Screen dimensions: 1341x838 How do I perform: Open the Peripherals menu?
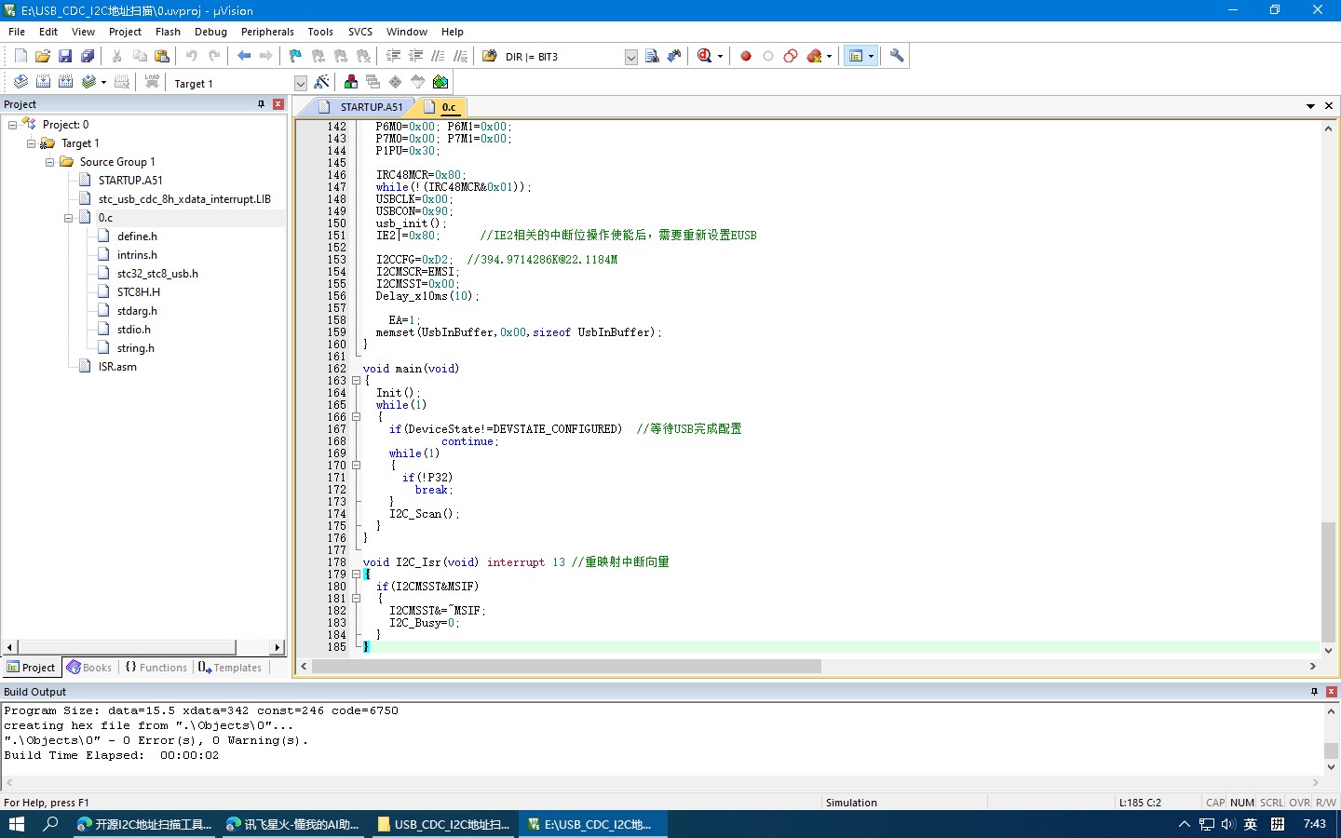267,32
